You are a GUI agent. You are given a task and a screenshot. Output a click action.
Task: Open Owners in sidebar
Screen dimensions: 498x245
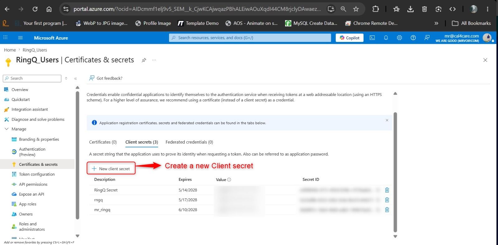point(26,214)
